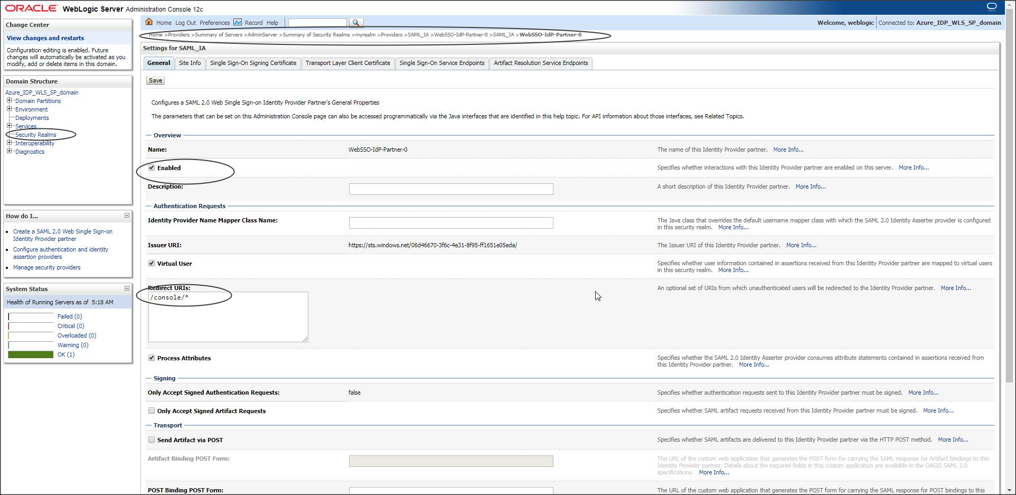Click in the toolbar search field
This screenshot has width=1016, height=495.
click(x=317, y=23)
